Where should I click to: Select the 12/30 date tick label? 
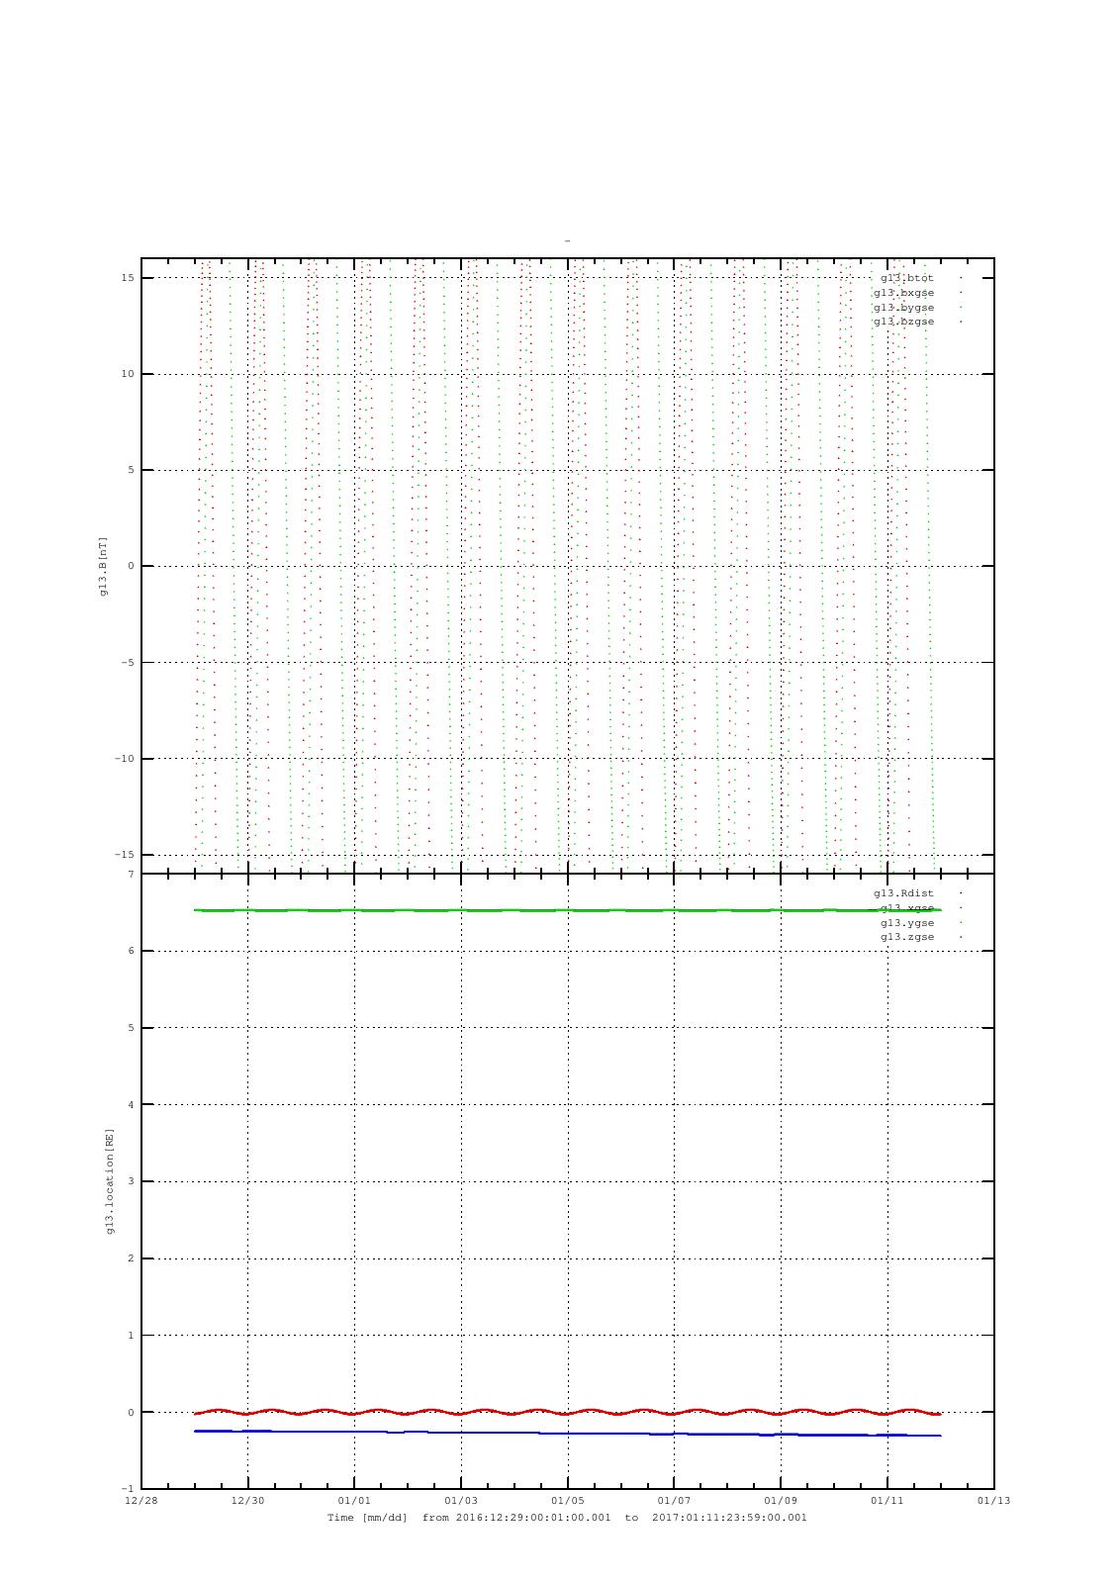click(x=247, y=1501)
